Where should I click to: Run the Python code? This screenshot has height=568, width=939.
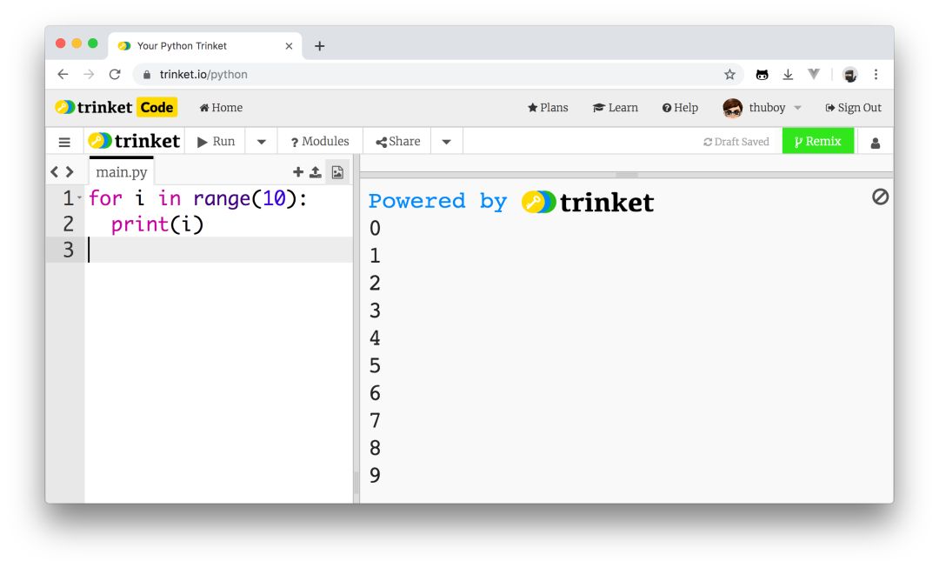216,142
